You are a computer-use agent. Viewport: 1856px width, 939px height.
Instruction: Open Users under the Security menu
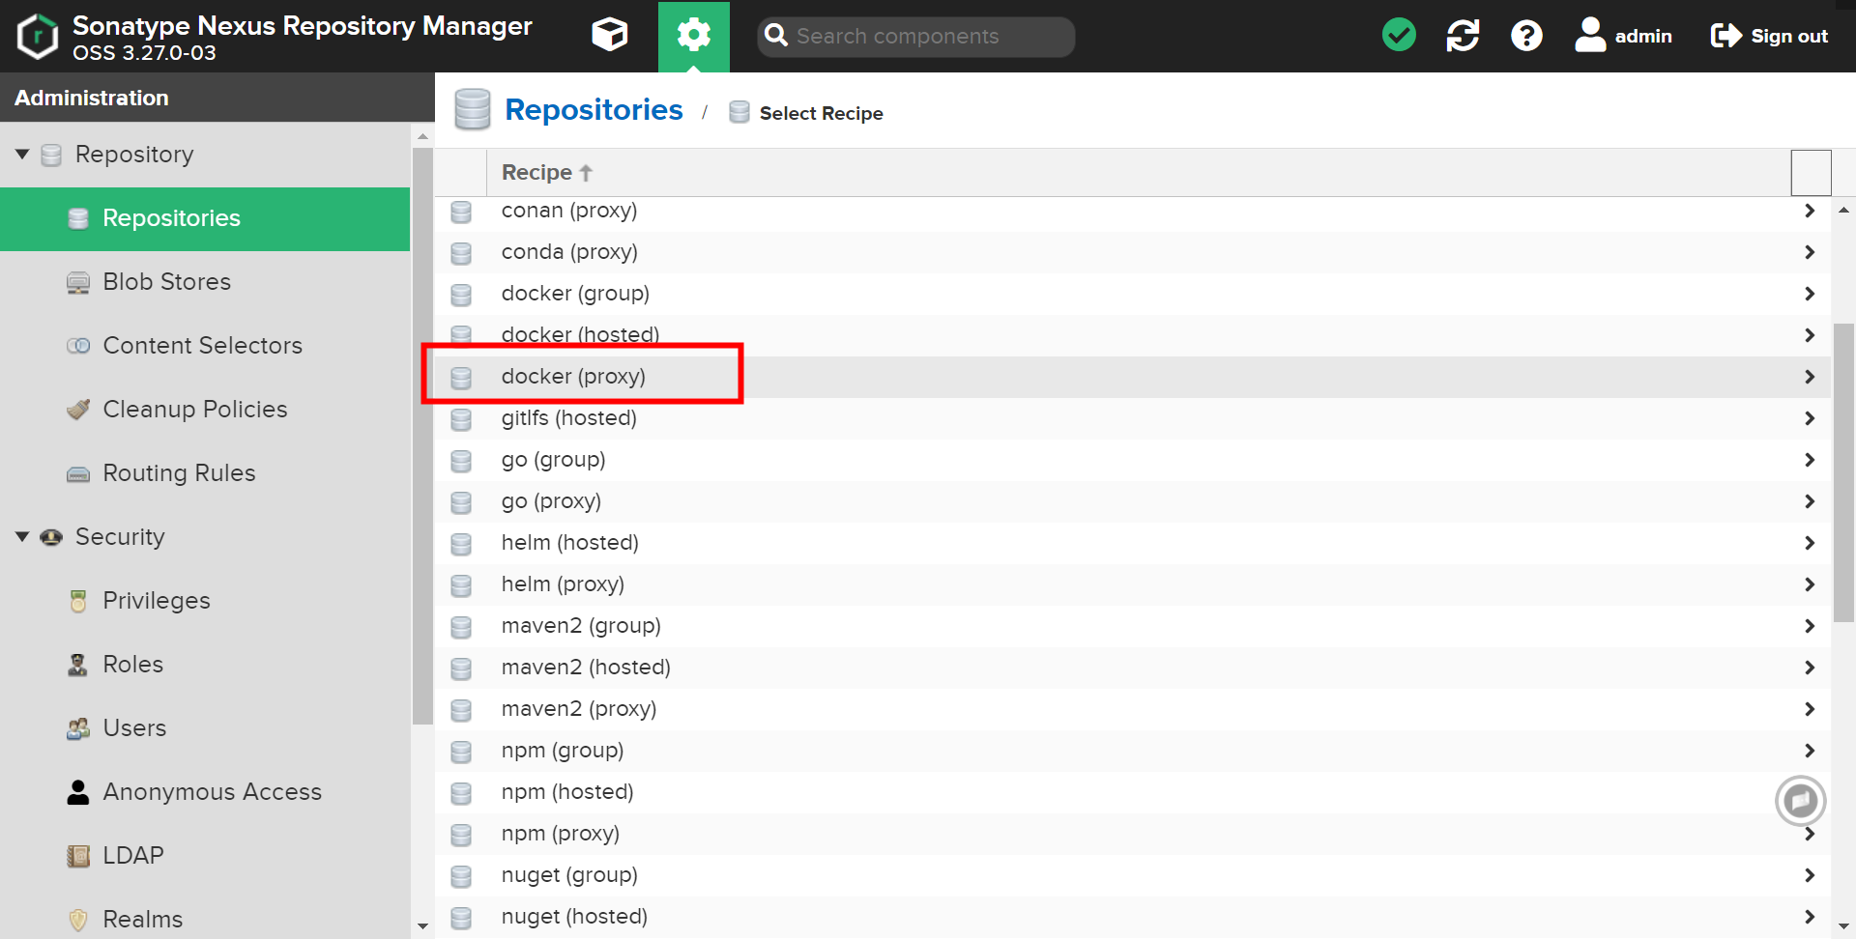coord(133,727)
